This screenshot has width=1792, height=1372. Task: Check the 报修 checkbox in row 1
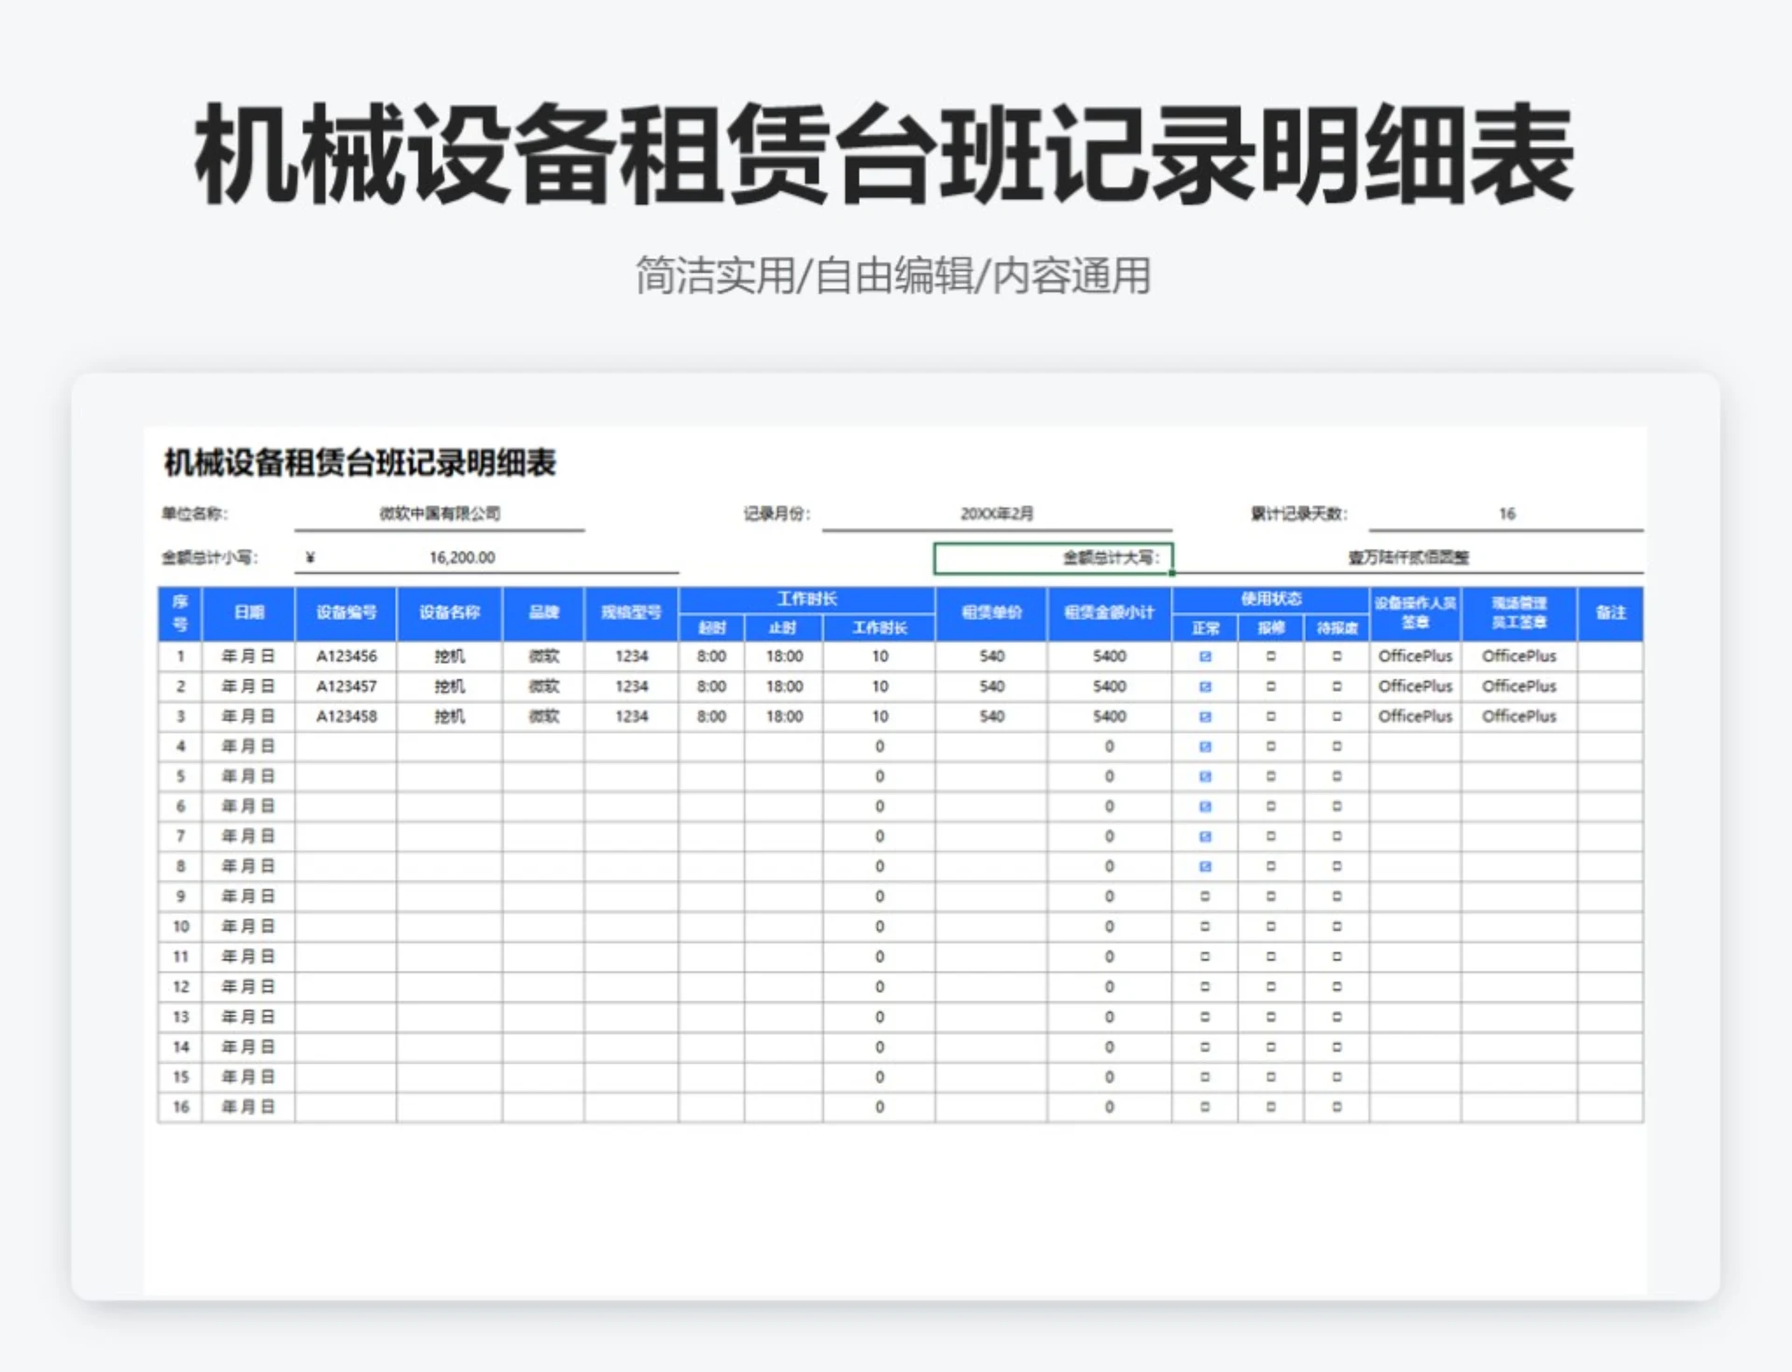click(x=1271, y=656)
